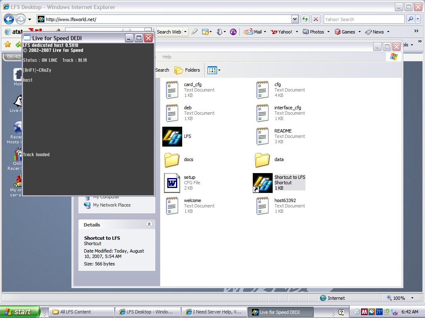The image size is (425, 318).
Task: Click the yellow Favorites star icon
Action: [x=8, y=44]
